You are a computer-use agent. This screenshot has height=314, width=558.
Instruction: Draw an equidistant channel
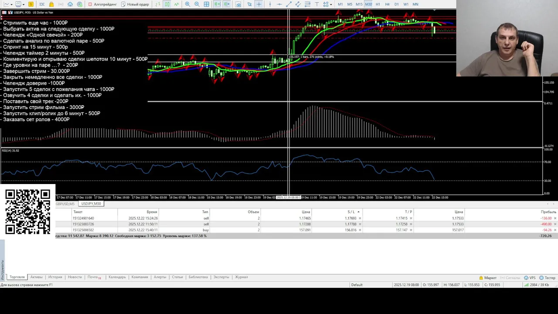point(298,4)
